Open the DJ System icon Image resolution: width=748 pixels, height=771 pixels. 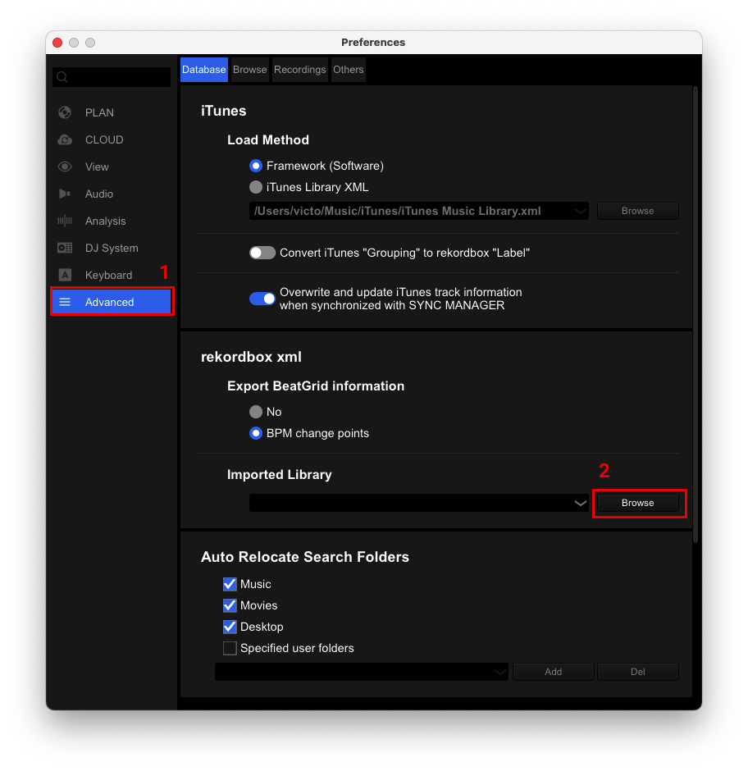(x=65, y=248)
